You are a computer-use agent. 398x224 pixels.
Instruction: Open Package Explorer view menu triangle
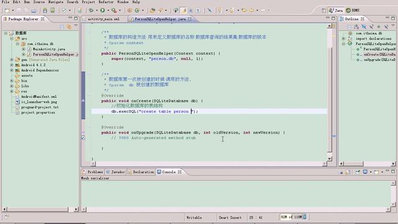point(76,26)
